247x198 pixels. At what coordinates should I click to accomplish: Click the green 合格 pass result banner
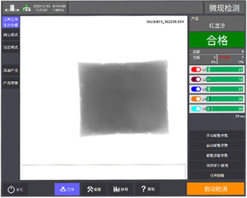pyautogui.click(x=217, y=40)
